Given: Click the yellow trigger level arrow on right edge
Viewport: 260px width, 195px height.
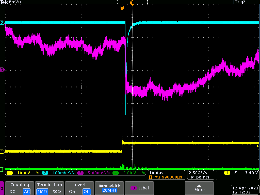Looking at the screenshot, I should coord(257,146).
